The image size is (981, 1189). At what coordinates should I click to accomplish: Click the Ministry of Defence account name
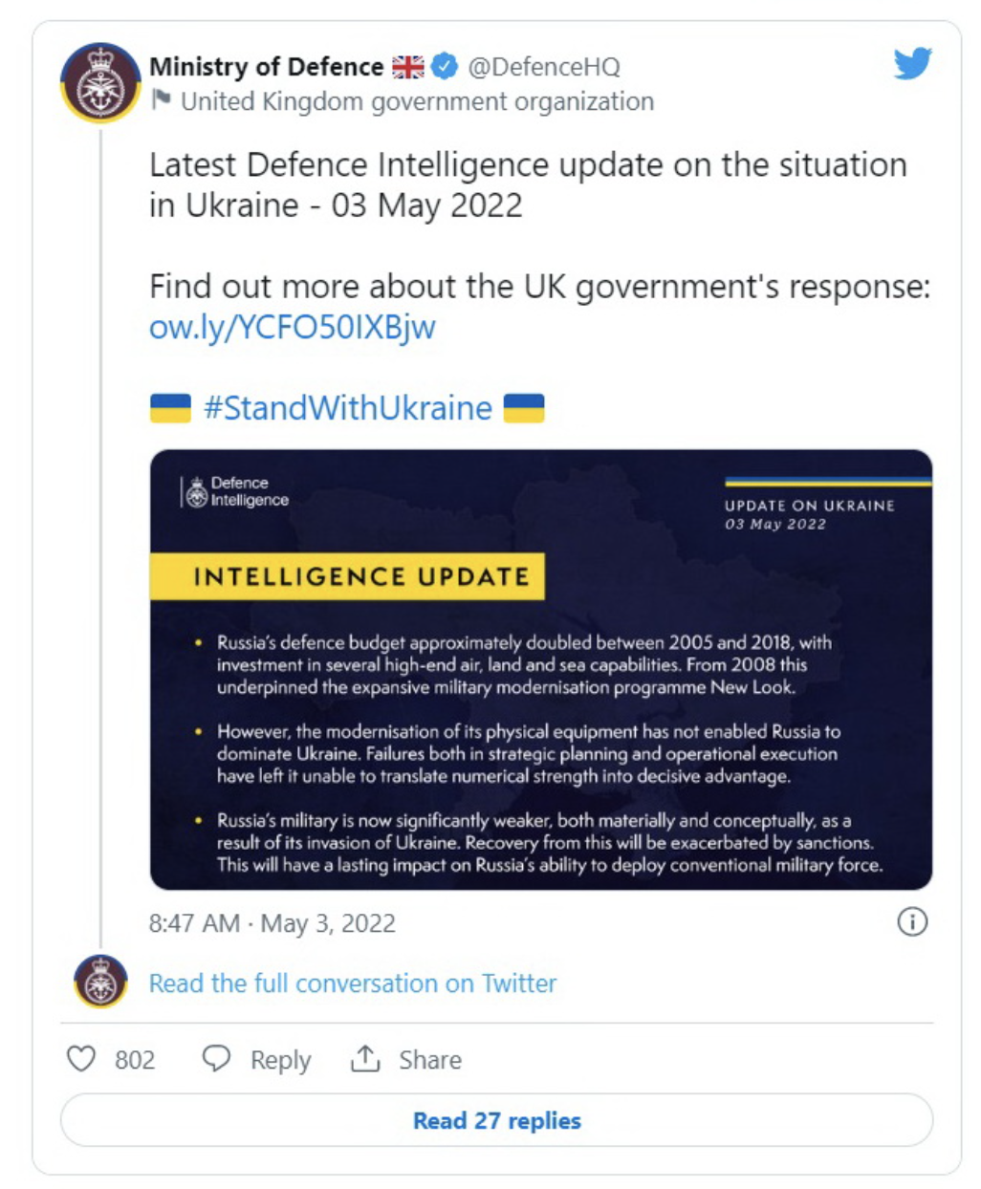(266, 67)
